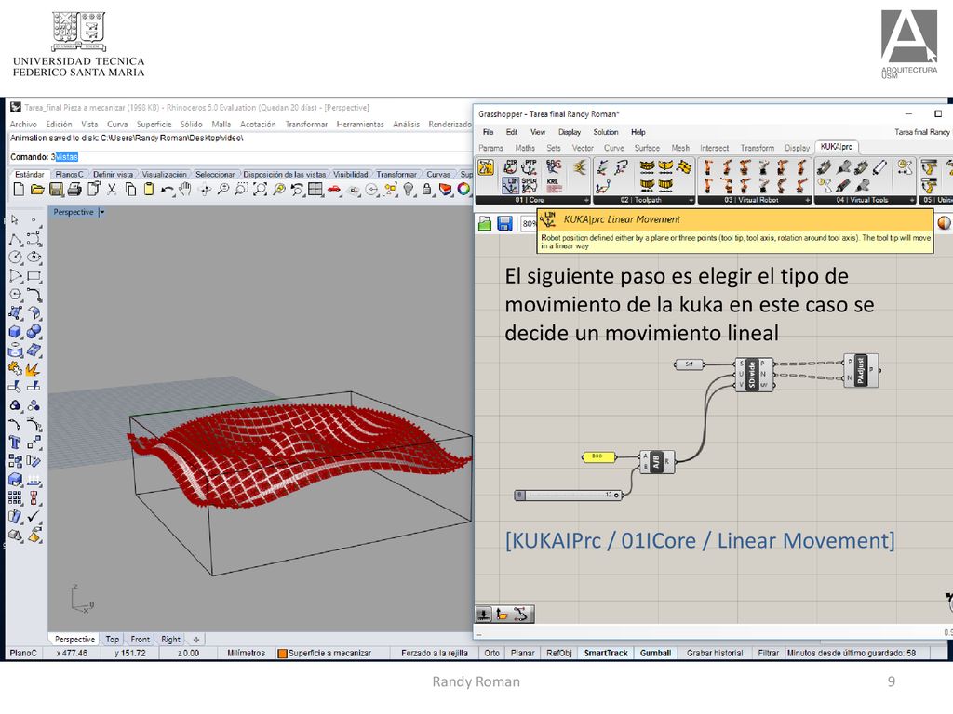Select the Cut scissors icon
The image size is (953, 714).
[112, 190]
